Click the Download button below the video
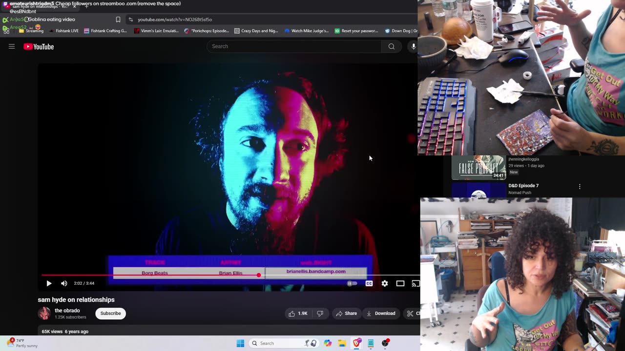The height and width of the screenshot is (351, 625). tap(381, 313)
